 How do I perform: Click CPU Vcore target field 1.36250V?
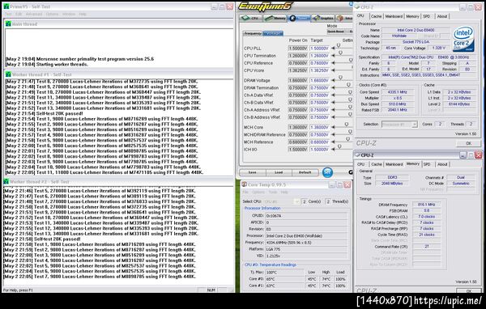coord(319,70)
